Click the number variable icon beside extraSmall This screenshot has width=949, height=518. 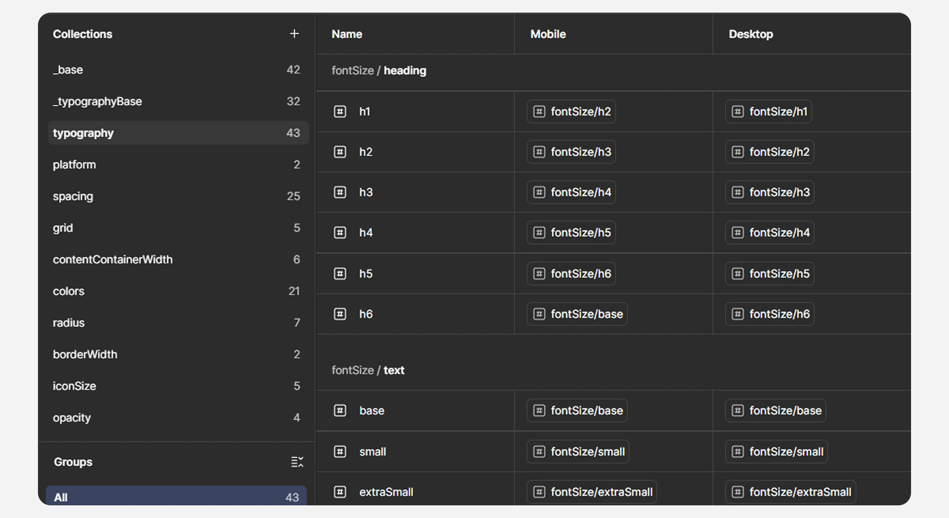click(x=340, y=492)
